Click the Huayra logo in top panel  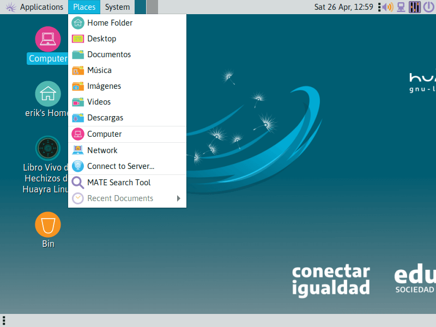tap(11, 7)
